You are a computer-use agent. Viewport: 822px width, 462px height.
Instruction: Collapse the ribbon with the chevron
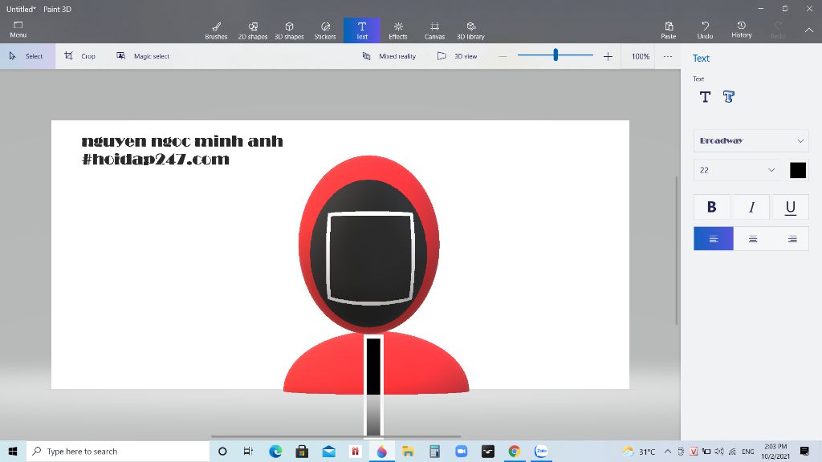(809, 30)
